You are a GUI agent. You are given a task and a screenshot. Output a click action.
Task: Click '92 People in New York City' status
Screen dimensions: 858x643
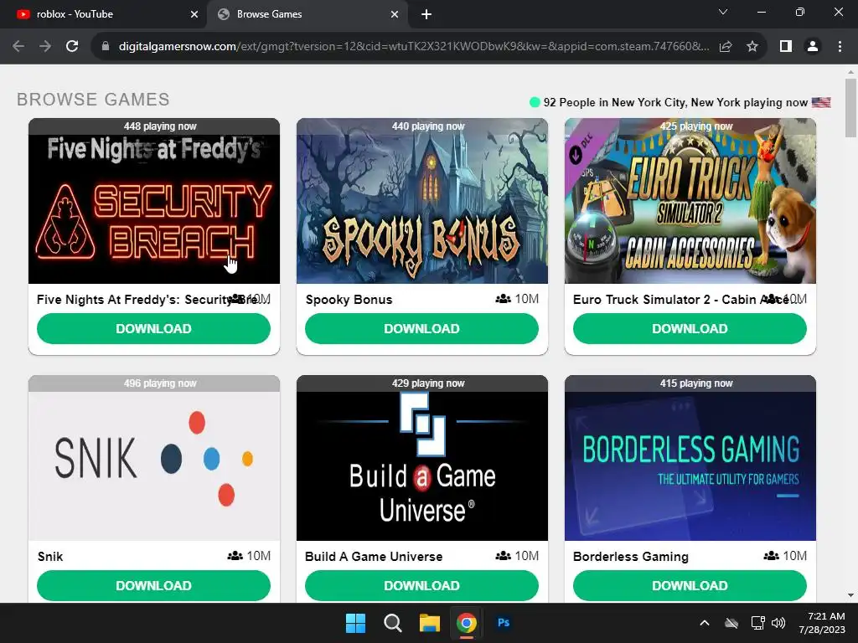[x=675, y=102]
